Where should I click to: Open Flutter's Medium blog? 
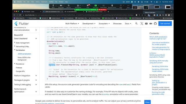(151, 24)
